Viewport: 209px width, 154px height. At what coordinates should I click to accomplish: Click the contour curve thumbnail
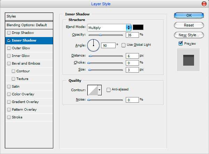click(x=93, y=90)
